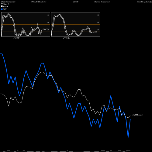Select the 'Fast K' legend label
Viewport: 152px width, 152px height.
pyautogui.click(x=6, y=7)
